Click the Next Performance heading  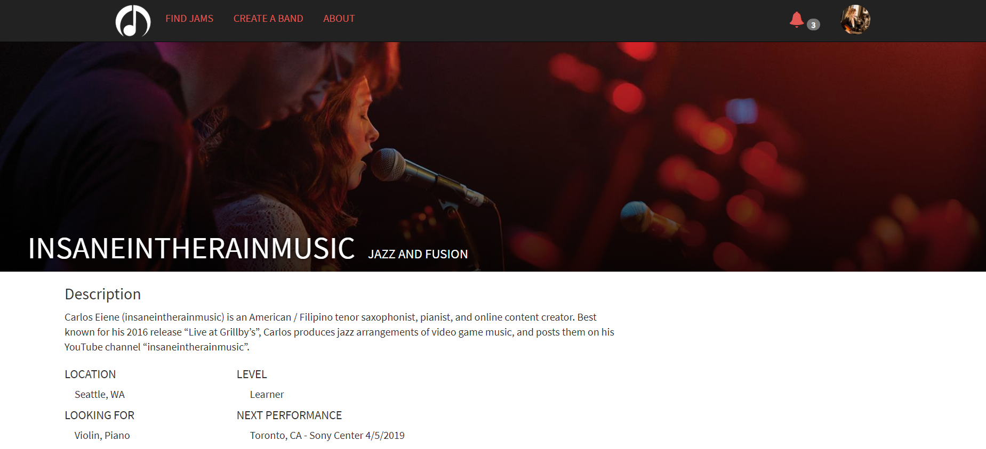[x=289, y=415]
